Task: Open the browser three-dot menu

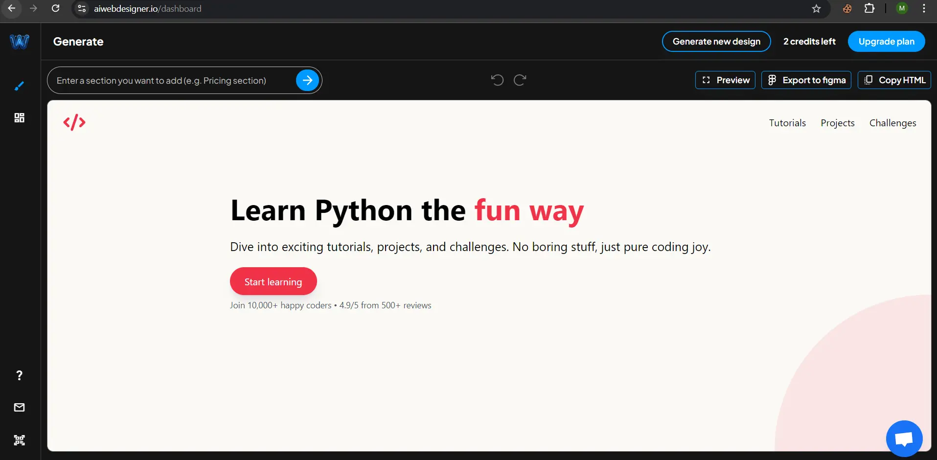Action: [924, 8]
